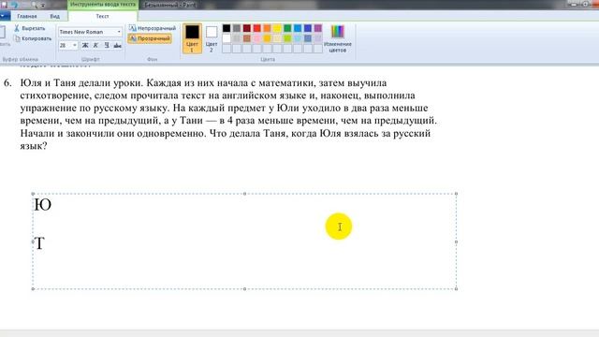The height and width of the screenshot is (337, 599).
Task: Click the 'Юля и Таня делали уроки' sentence
Action: pyautogui.click(x=81, y=83)
